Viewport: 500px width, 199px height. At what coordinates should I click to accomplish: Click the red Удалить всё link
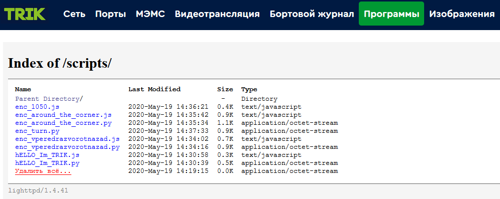point(43,171)
